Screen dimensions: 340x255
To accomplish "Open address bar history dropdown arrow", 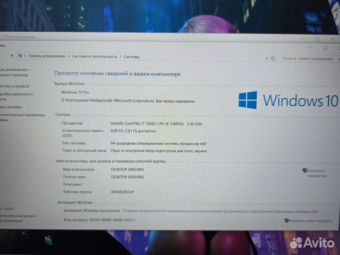I will click(x=267, y=59).
